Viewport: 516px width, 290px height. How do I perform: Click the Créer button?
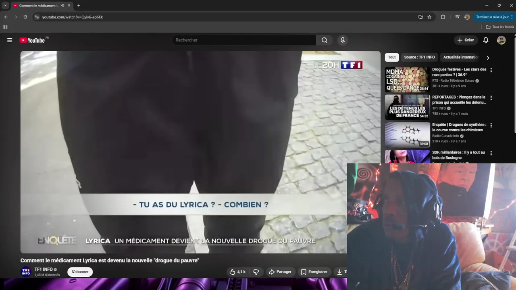click(466, 40)
